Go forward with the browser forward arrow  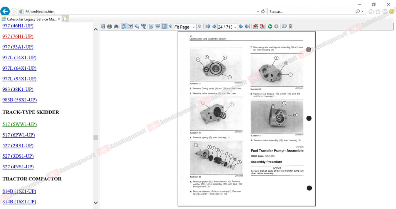tap(14, 11)
